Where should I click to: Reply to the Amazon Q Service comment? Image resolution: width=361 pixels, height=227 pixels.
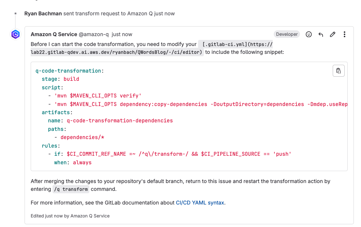click(x=320, y=34)
